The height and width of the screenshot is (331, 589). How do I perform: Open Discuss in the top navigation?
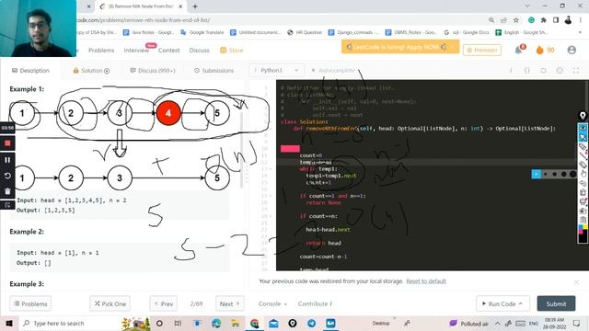tap(199, 50)
